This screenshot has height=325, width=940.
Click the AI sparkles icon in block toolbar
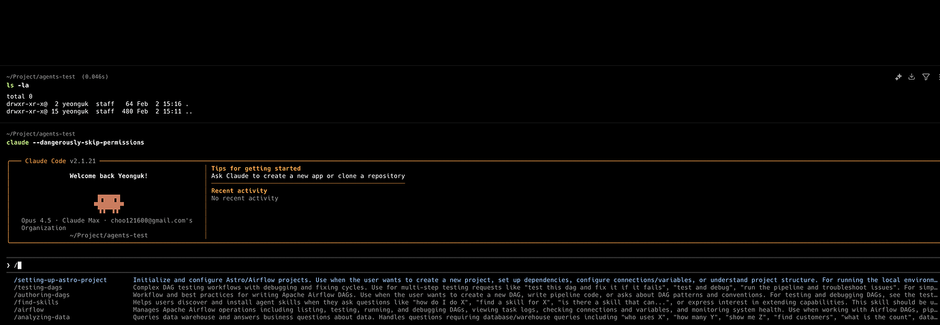click(x=898, y=78)
